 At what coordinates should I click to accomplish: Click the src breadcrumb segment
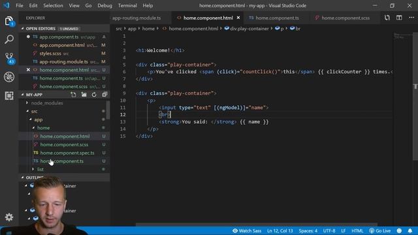(119, 29)
